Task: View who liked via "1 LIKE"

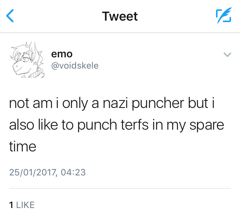Action: [22, 205]
